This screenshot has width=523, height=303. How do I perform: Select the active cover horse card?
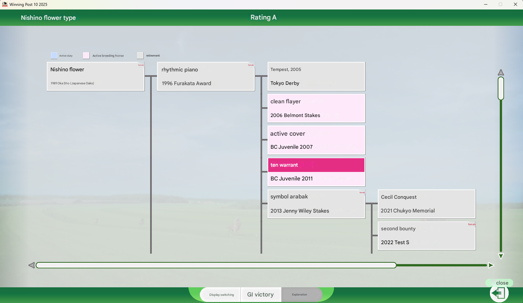(x=316, y=140)
